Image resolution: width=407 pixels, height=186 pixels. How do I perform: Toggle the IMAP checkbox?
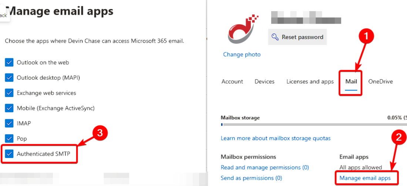[9, 123]
